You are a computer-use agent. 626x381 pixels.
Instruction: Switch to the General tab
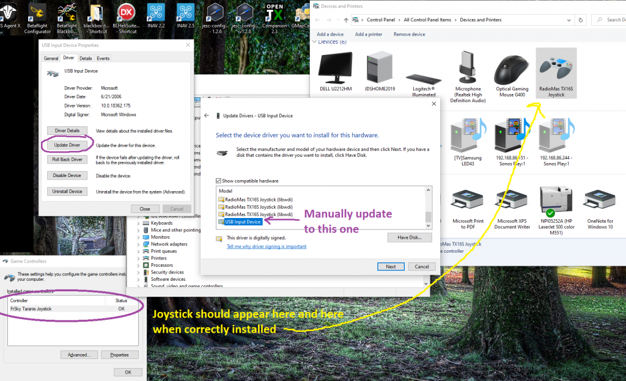click(51, 58)
